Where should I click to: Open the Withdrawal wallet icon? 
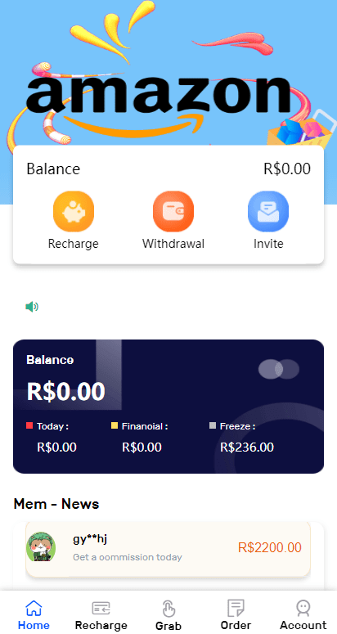click(173, 211)
